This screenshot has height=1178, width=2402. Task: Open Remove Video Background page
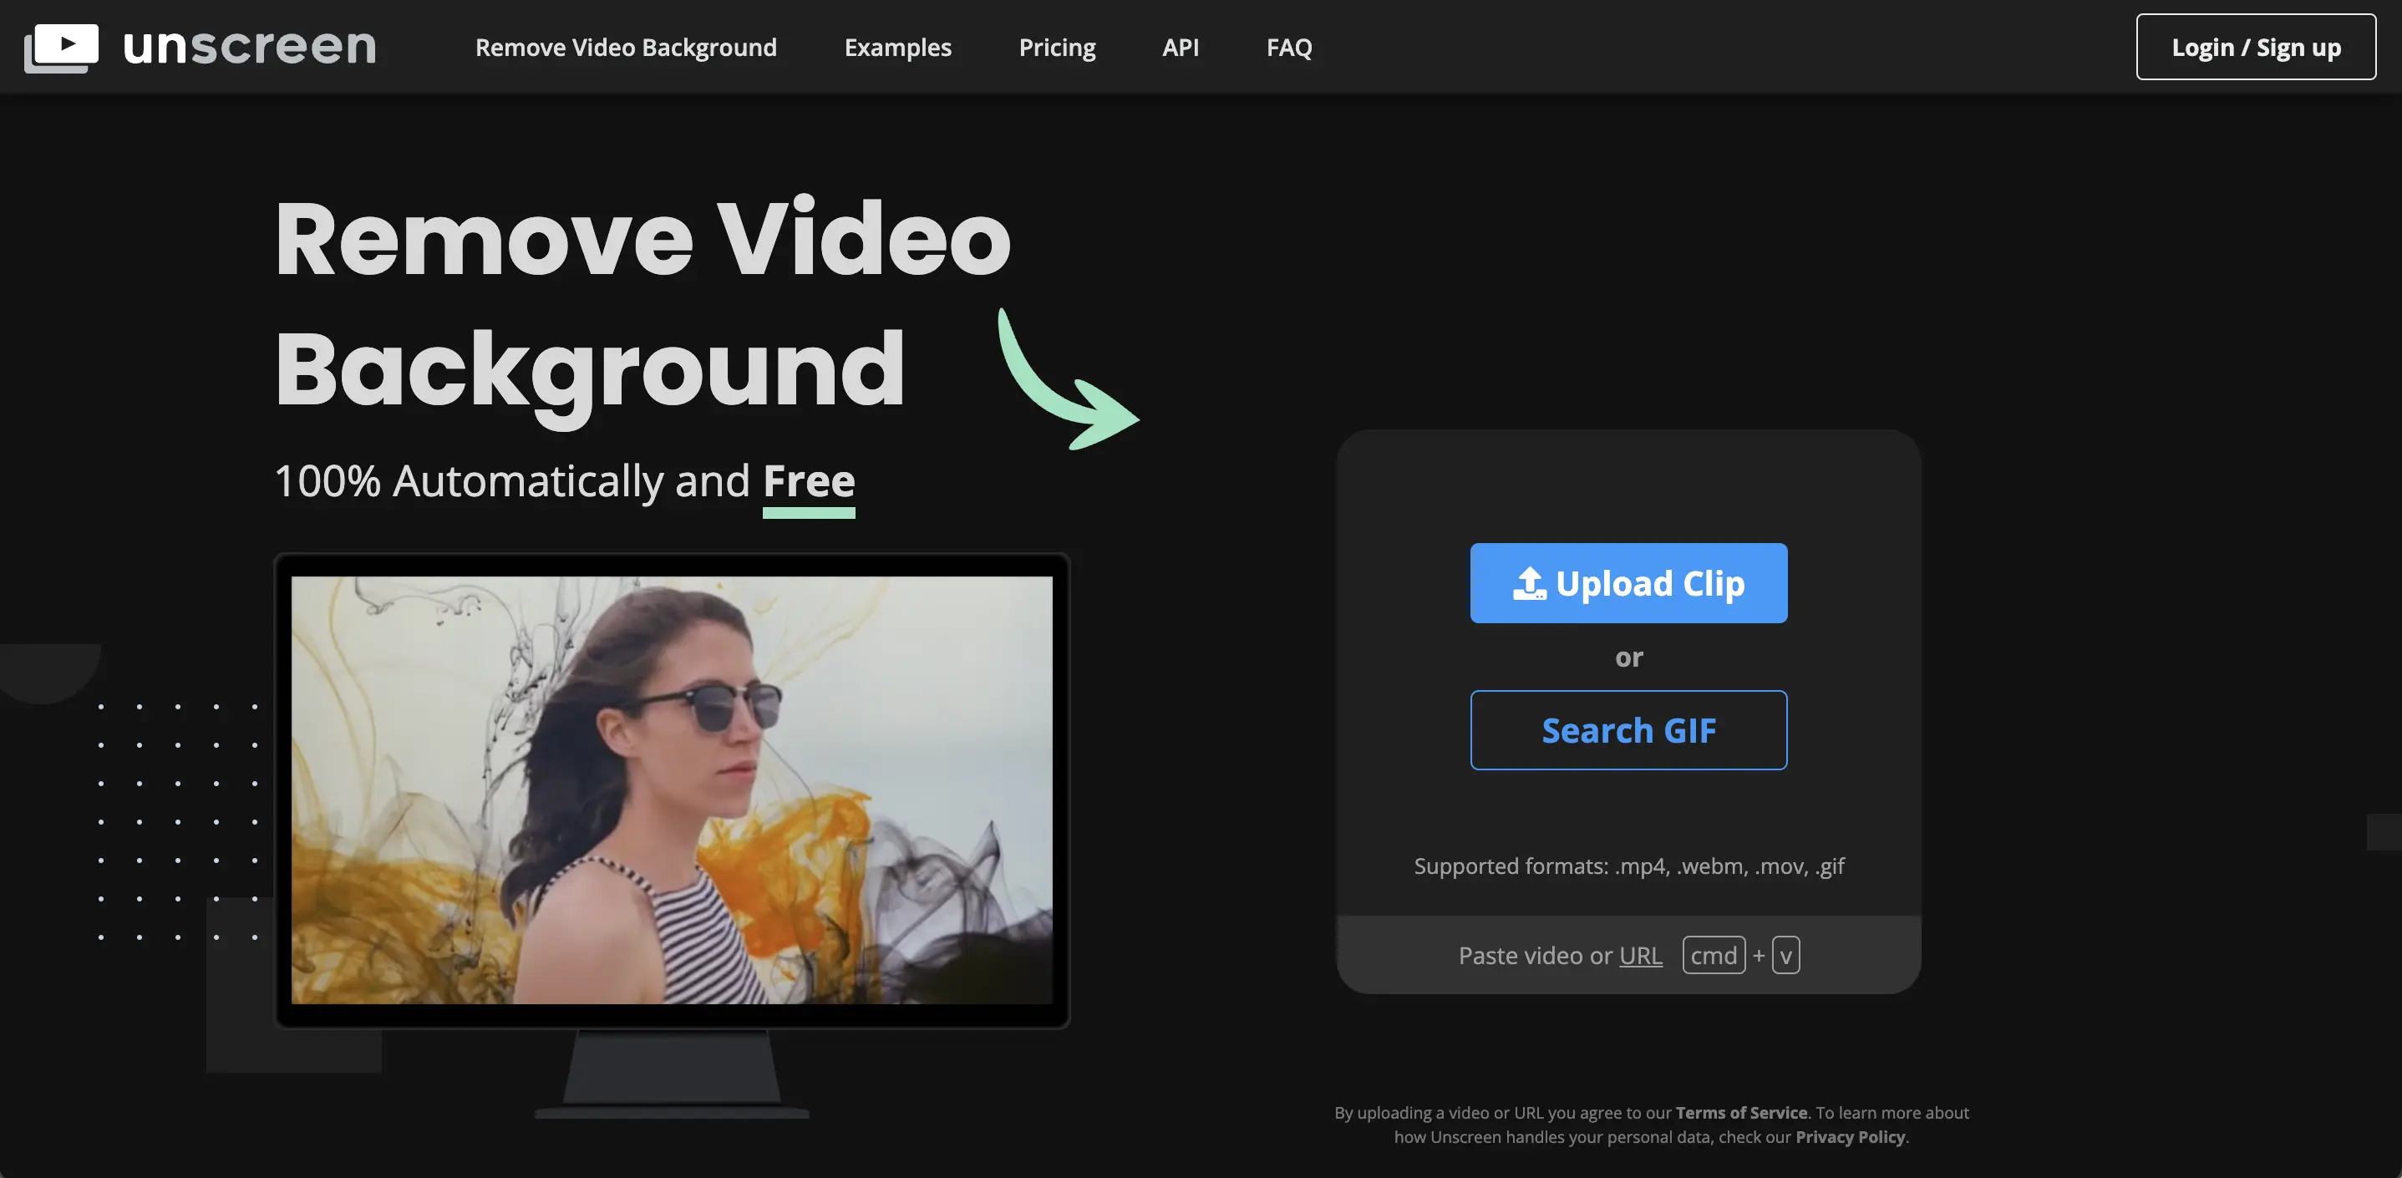(x=626, y=47)
